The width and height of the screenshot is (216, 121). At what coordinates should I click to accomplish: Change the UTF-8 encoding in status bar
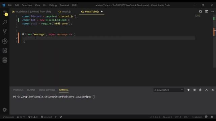click(x=178, y=117)
